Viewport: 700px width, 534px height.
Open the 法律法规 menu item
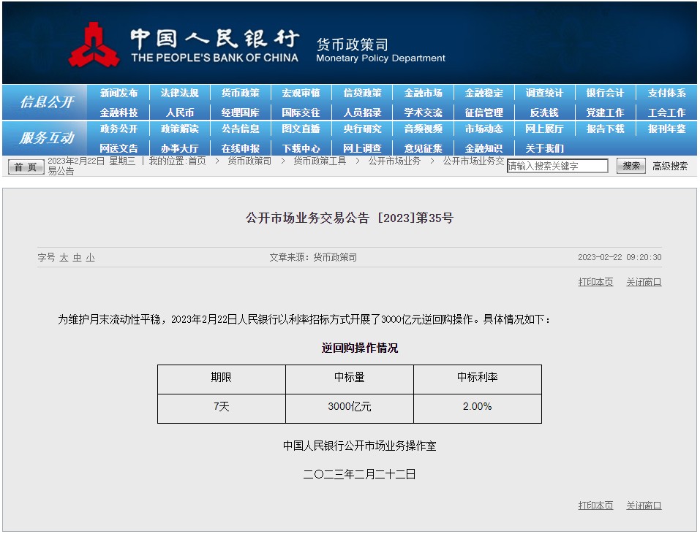179,93
